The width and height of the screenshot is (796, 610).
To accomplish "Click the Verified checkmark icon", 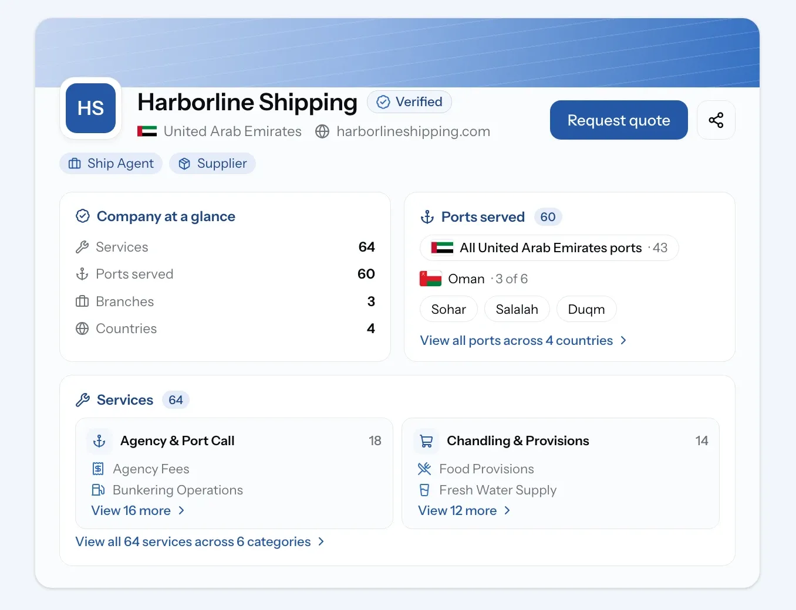I will 383,102.
